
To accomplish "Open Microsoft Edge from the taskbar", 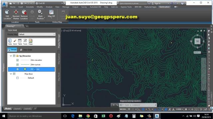I will click(x=73, y=116).
